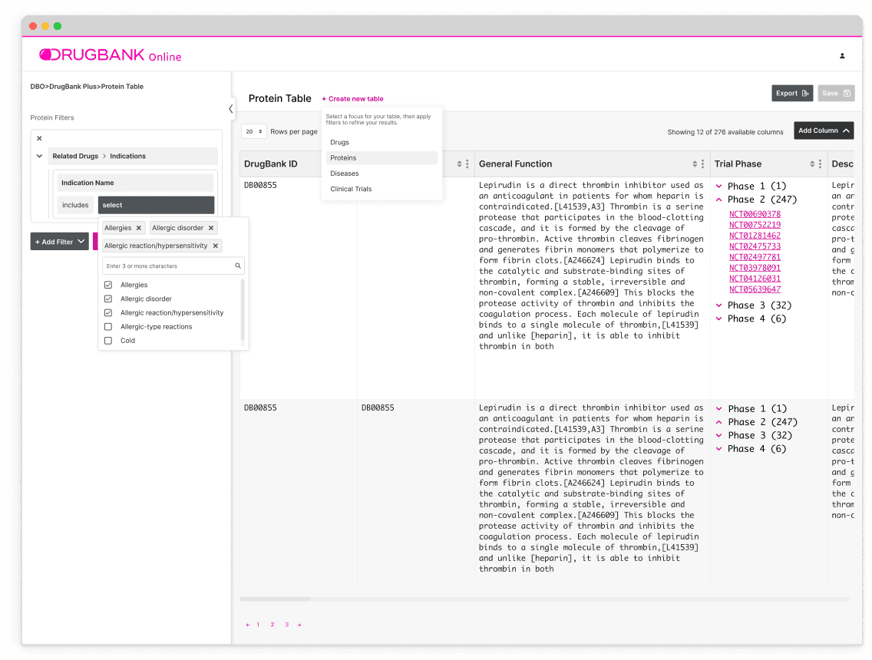The width and height of the screenshot is (872, 660).
Task: Collapse the Related Drugs filter group
Action: coord(39,157)
